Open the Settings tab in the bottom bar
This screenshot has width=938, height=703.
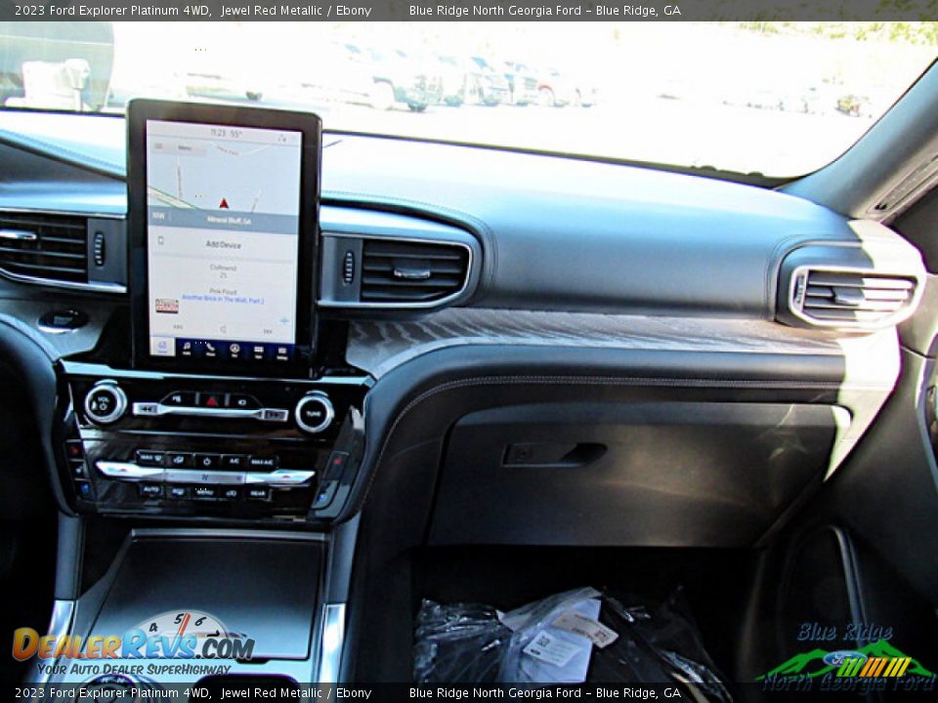[281, 352]
